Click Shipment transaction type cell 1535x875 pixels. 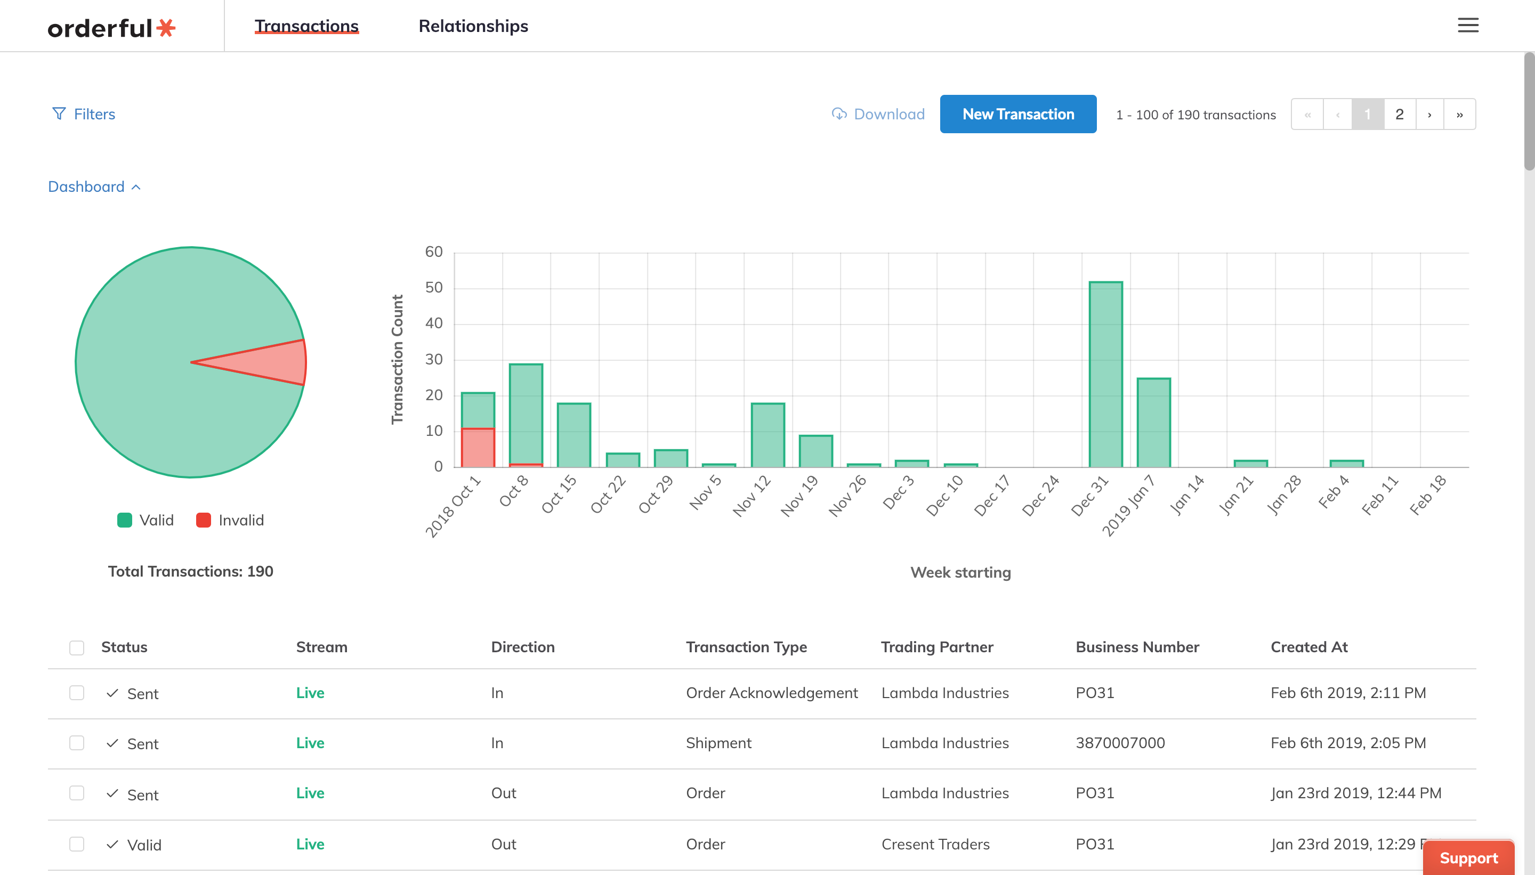click(718, 743)
